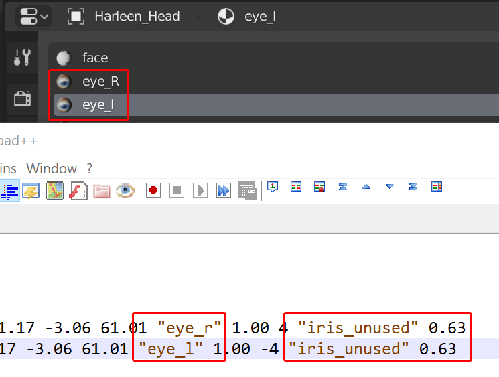
Task: Stop macro recording button
Action: coord(177,191)
